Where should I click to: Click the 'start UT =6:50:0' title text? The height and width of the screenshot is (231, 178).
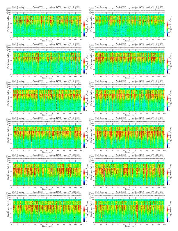154,7
